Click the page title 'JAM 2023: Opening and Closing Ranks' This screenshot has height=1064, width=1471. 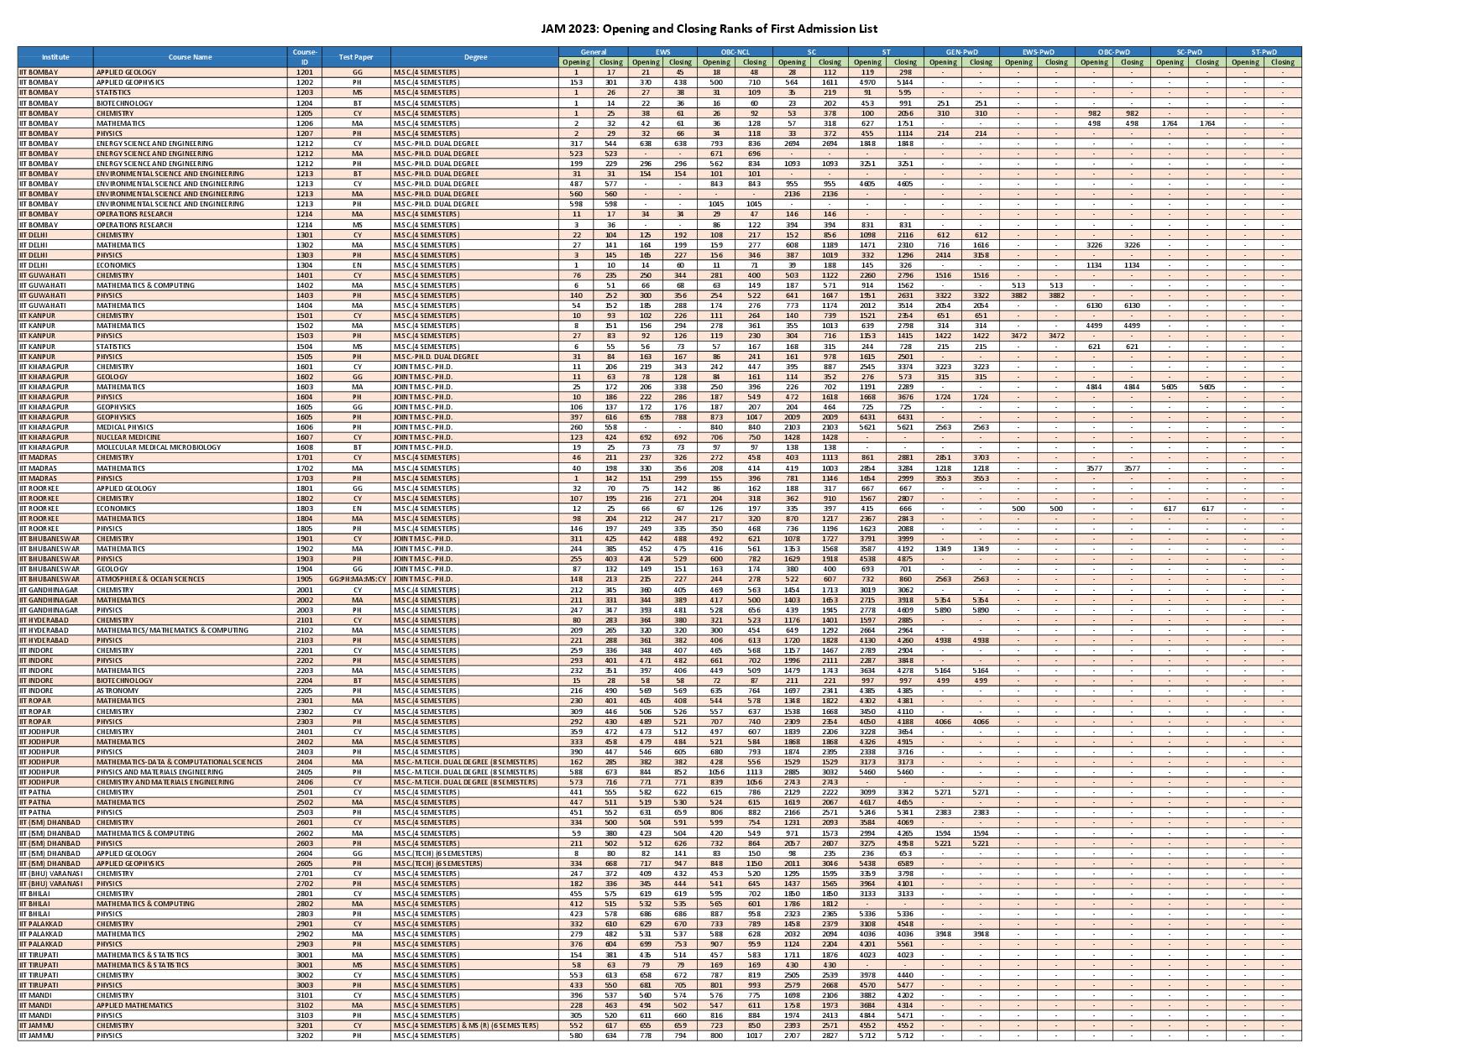coord(709,29)
